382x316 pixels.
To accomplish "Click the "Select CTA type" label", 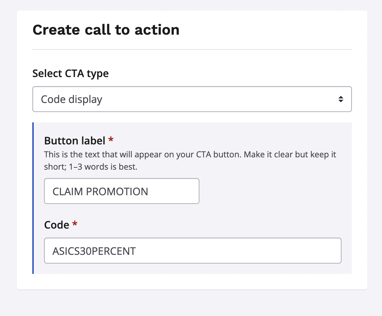I will point(71,73).
